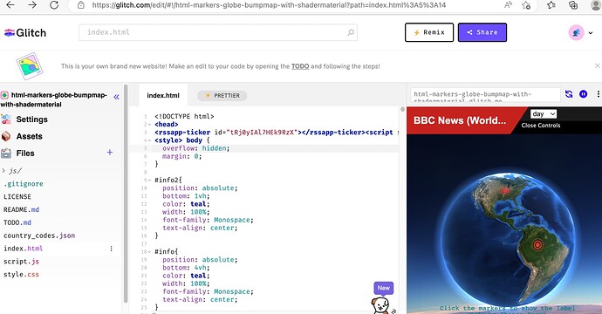Expand the avatar dropdown chevron
602x314 pixels.
[x=591, y=33]
